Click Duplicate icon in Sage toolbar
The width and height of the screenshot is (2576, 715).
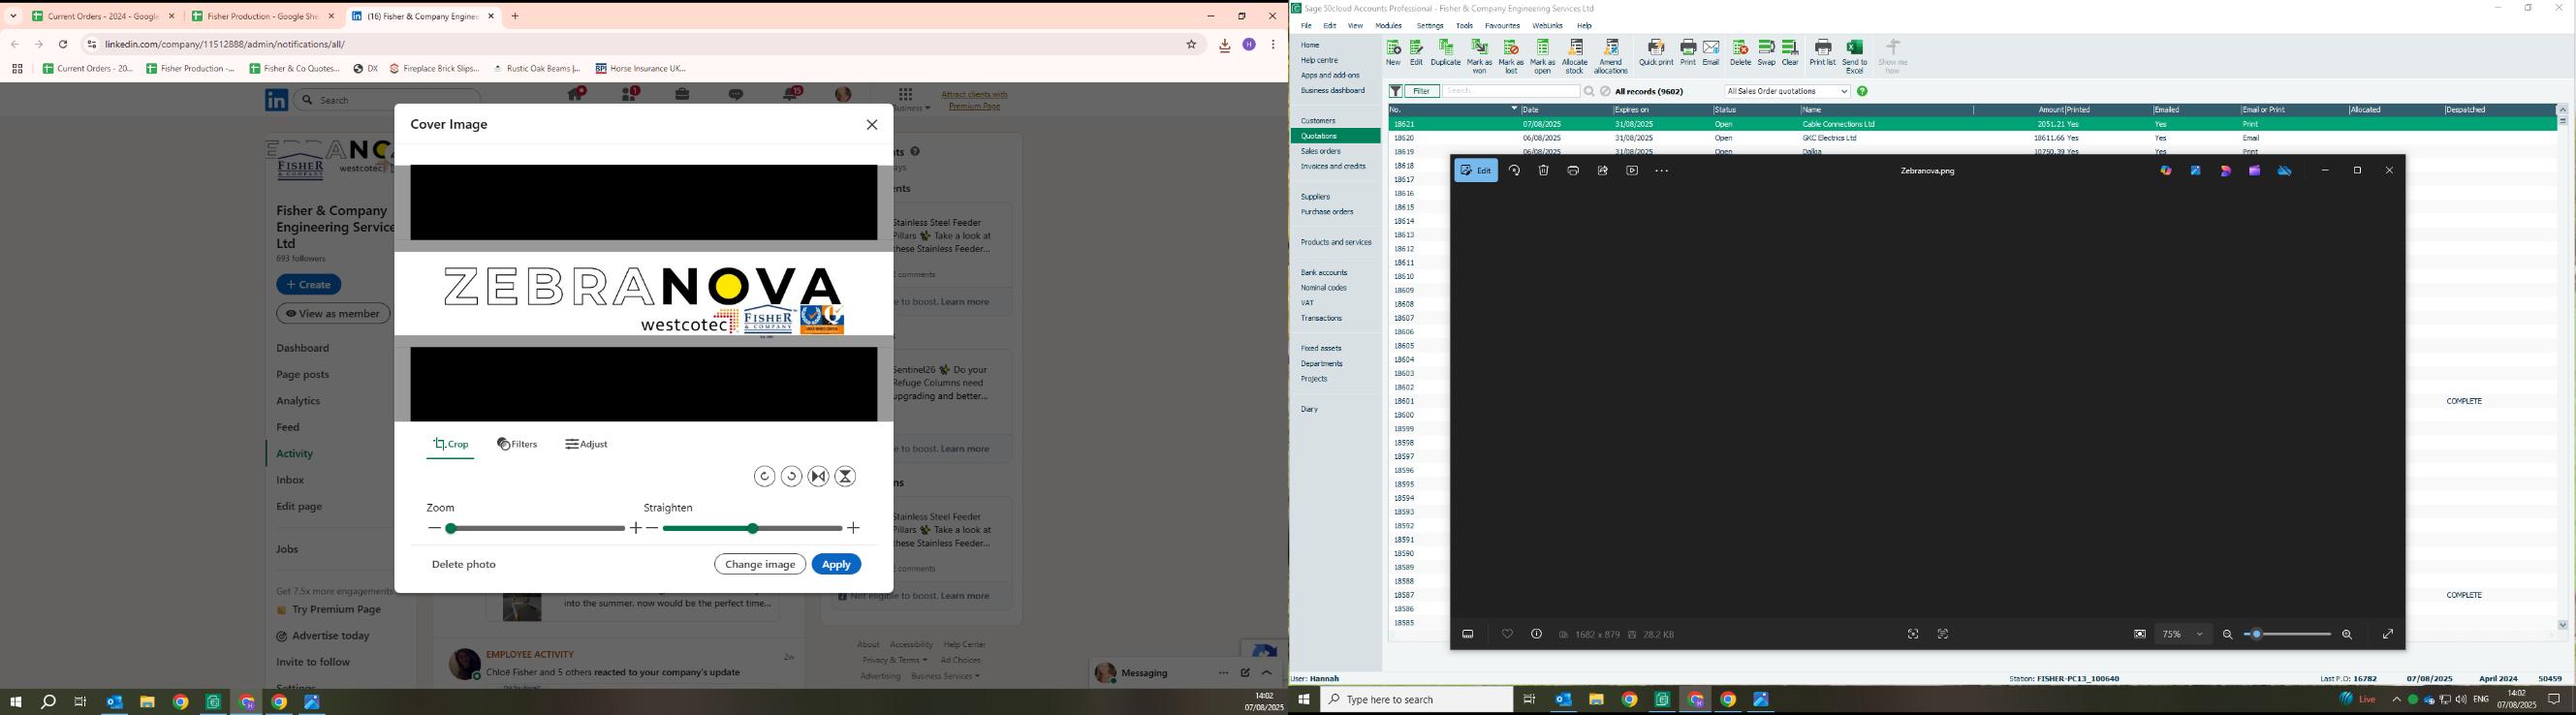1445,53
